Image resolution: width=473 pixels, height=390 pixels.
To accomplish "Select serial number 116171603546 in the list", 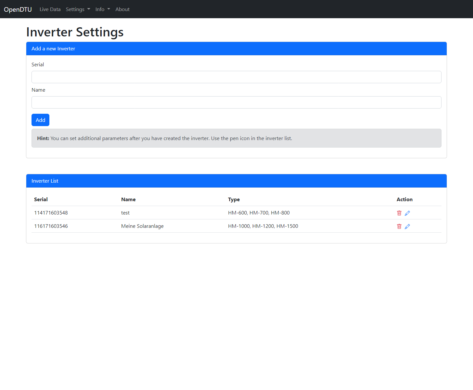I will [51, 226].
